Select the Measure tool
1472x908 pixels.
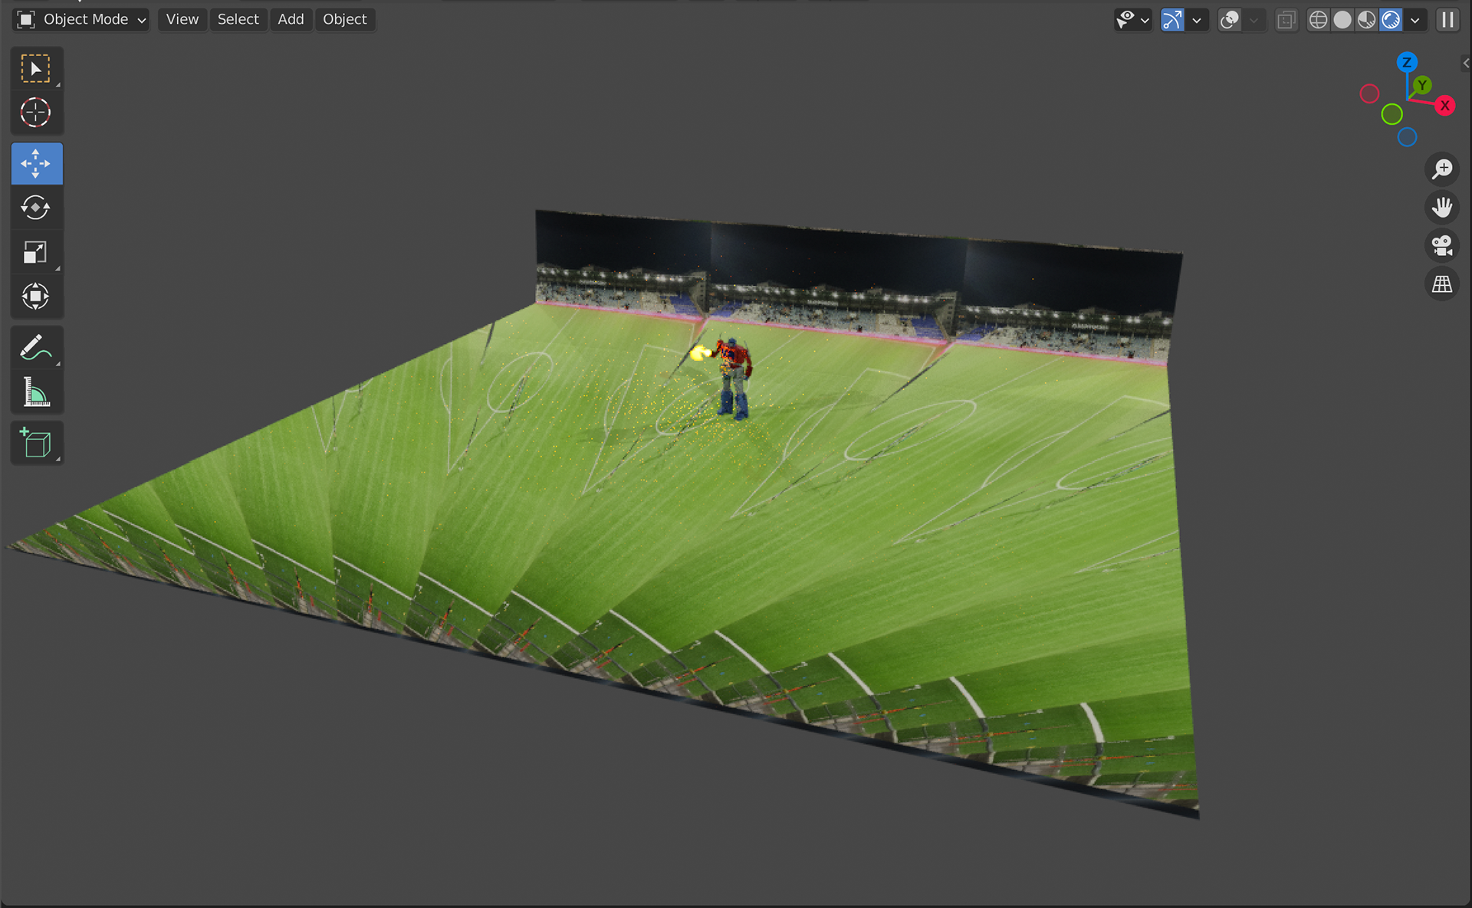click(x=36, y=392)
